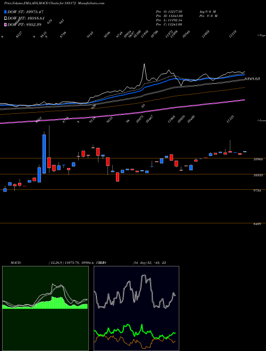The height and width of the screenshot is (351, 266).
Task: Click the 11033 tops label
Action: pos(205,34)
